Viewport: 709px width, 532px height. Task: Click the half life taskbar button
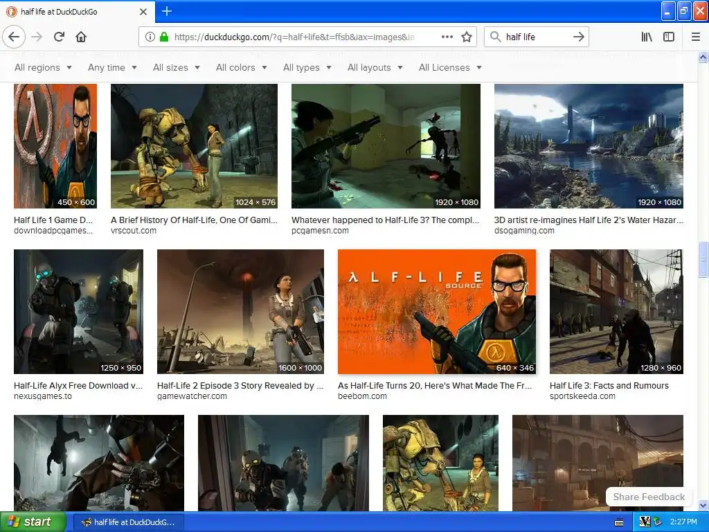pyautogui.click(x=128, y=522)
